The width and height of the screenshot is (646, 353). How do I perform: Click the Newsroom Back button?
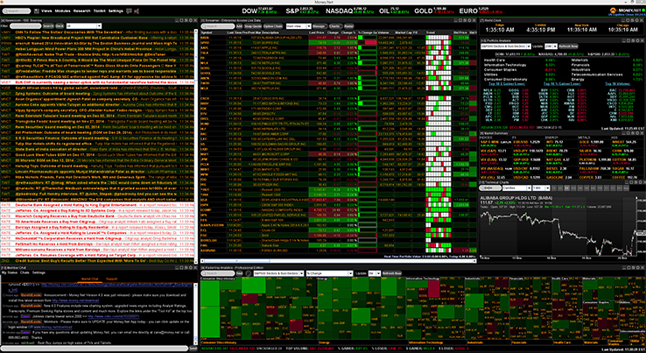60,26
